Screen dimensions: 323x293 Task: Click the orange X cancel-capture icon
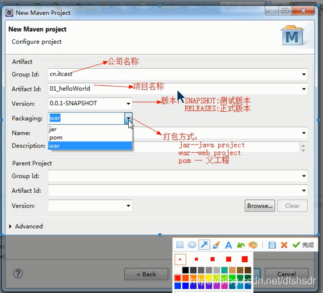pos(284,245)
